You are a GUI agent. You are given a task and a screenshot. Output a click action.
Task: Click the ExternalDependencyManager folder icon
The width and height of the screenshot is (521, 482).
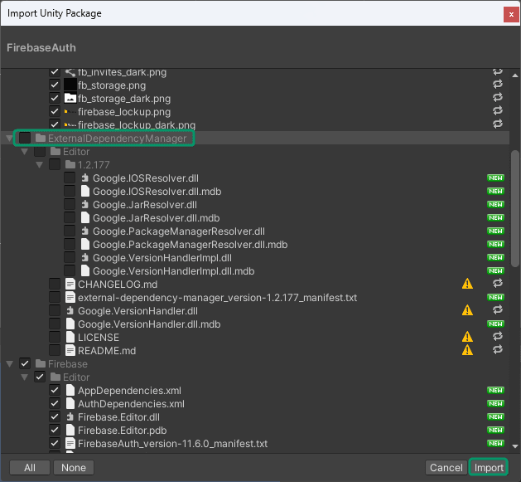(x=41, y=139)
